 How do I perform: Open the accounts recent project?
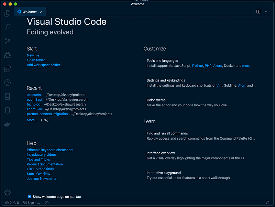(34, 95)
